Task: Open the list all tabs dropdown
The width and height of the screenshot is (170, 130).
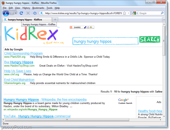Action: (164, 20)
